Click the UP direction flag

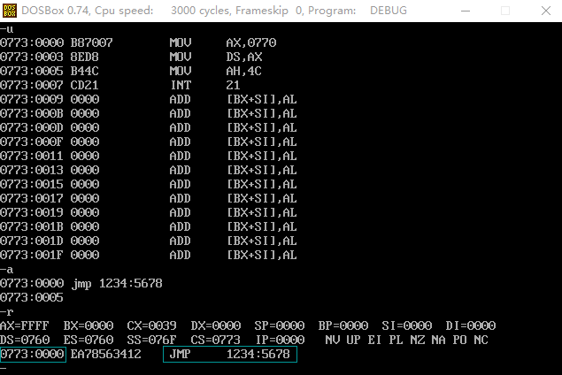pos(353,340)
